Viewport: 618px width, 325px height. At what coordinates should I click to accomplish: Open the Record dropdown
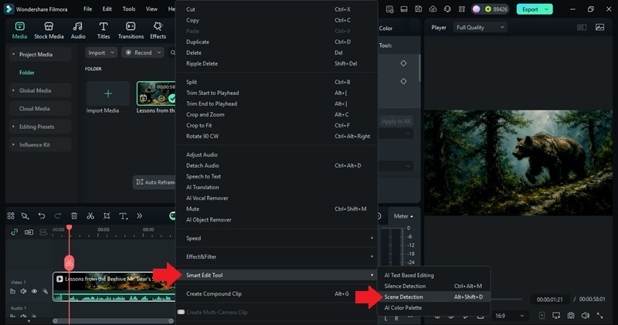pos(142,52)
